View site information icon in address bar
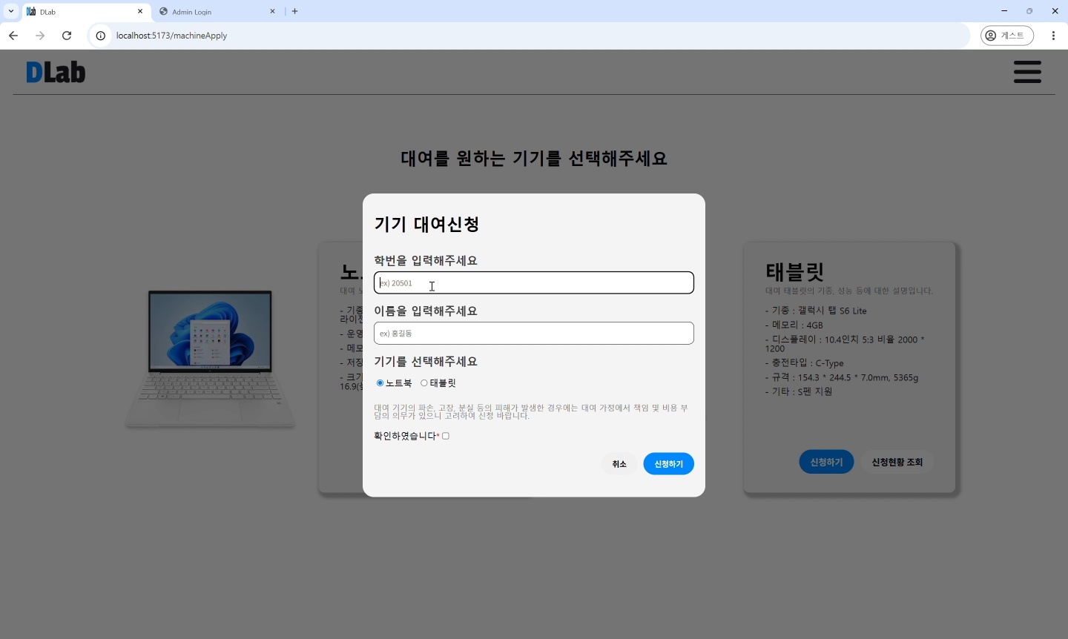Screen dimensions: 1068x639 [101, 36]
